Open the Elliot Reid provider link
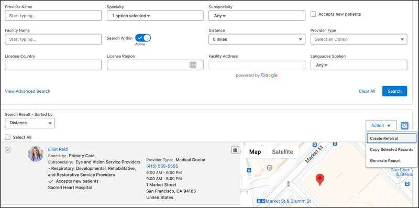This screenshot has width=419, height=208. pyautogui.click(x=58, y=149)
